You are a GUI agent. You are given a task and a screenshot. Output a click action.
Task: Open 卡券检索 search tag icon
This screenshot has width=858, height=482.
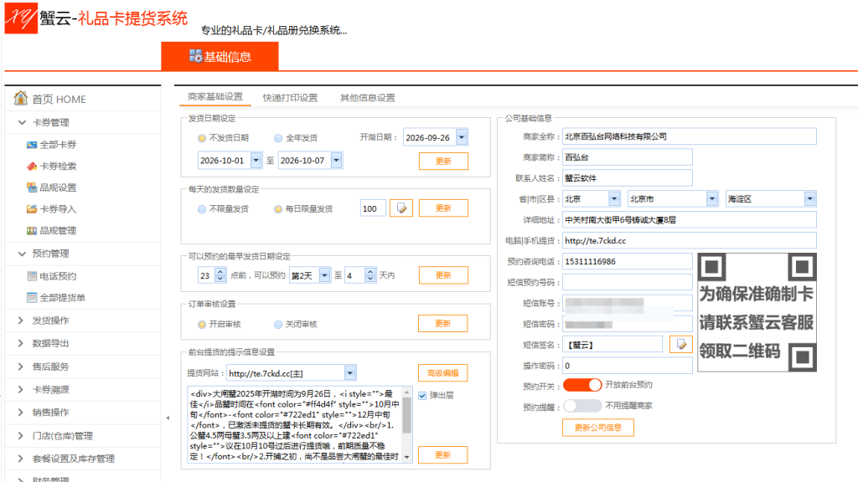click(x=32, y=167)
